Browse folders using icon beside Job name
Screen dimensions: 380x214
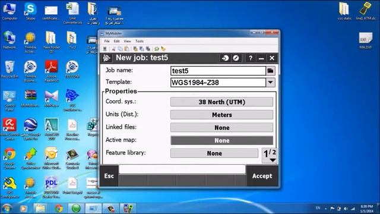(271, 71)
